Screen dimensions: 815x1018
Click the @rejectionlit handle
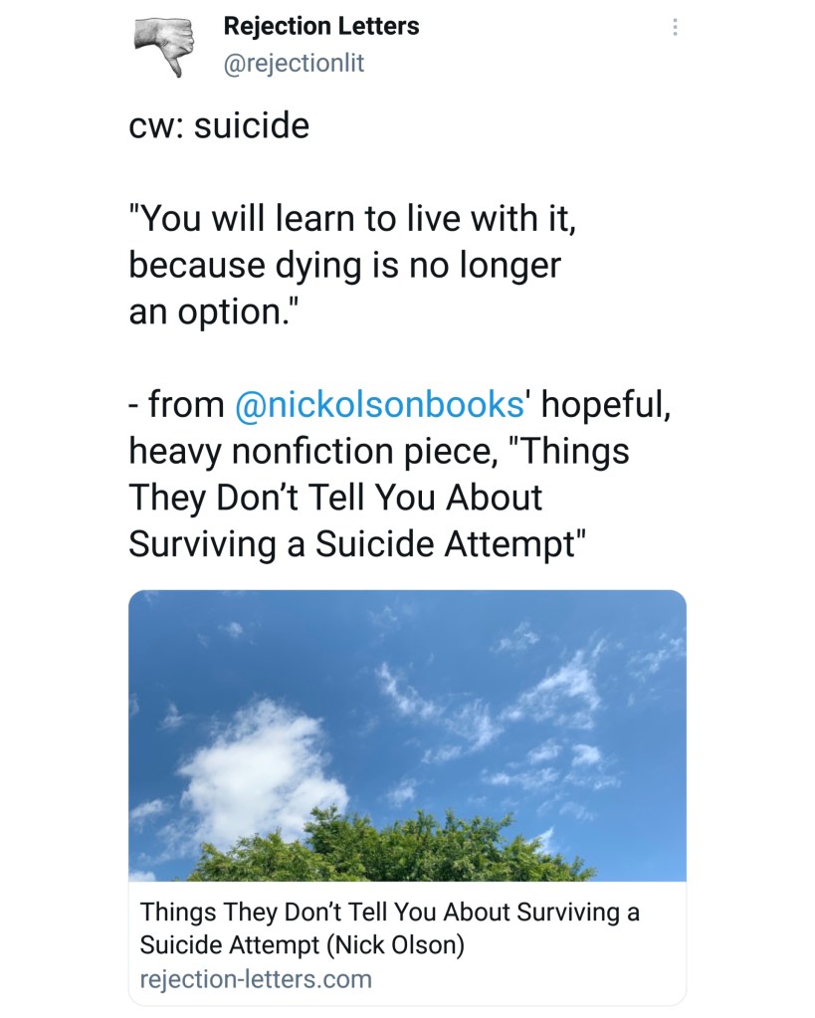tap(294, 64)
